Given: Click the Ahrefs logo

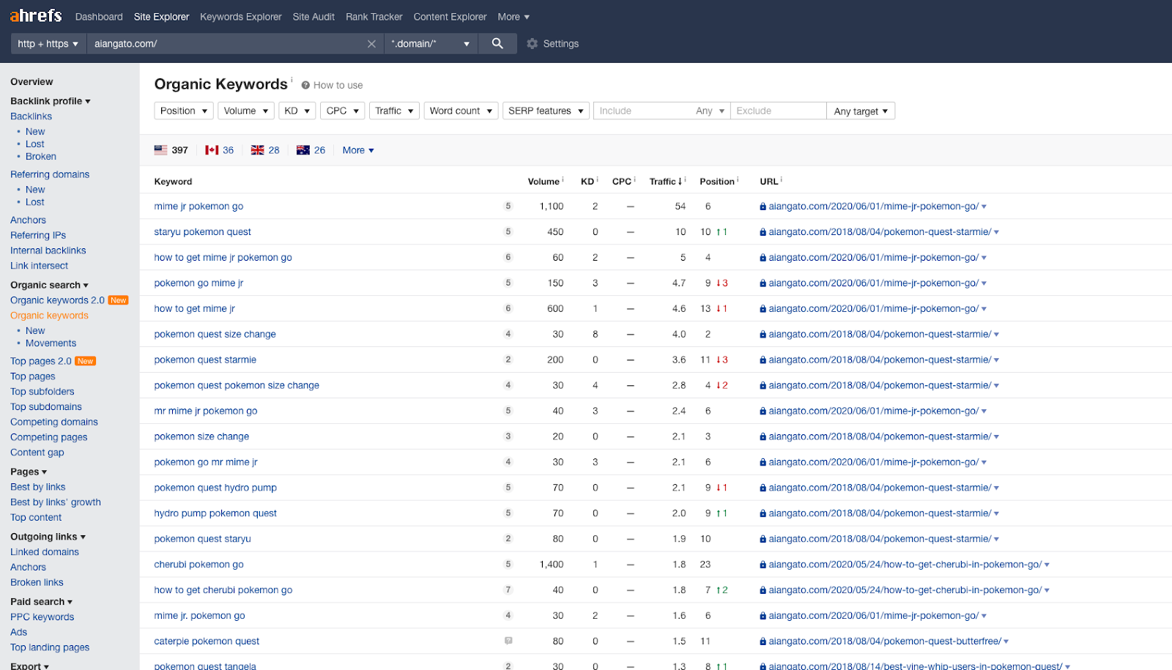Looking at the screenshot, I should pyautogui.click(x=36, y=15).
